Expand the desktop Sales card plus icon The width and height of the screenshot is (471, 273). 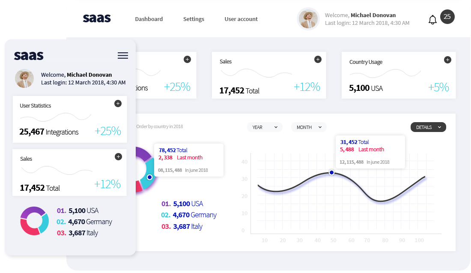(318, 60)
